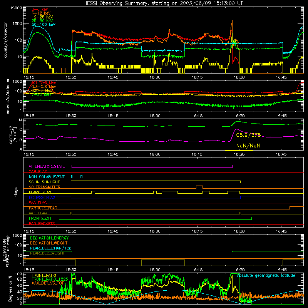
Task: Click the DECIMATION_WEIGHT legend label
Action: [x=49, y=243]
